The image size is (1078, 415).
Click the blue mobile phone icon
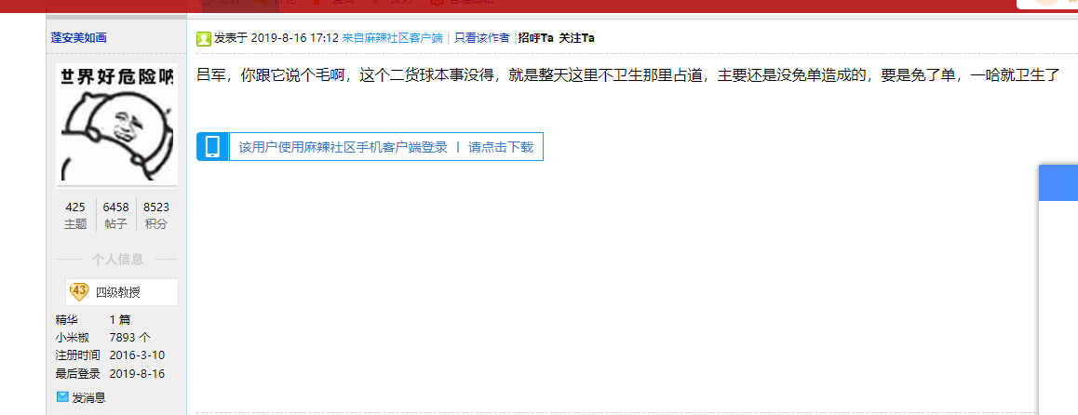(x=212, y=147)
